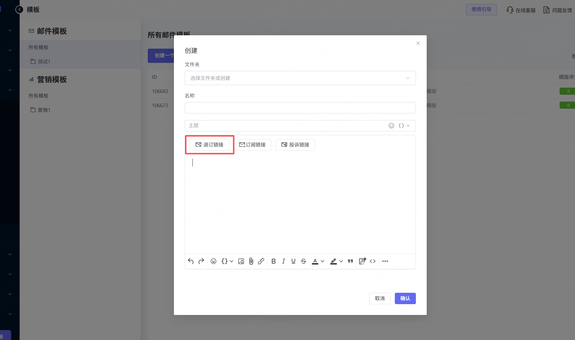Screen dimensions: 575x340
Task: Toggle bold formatting
Action: click(274, 261)
